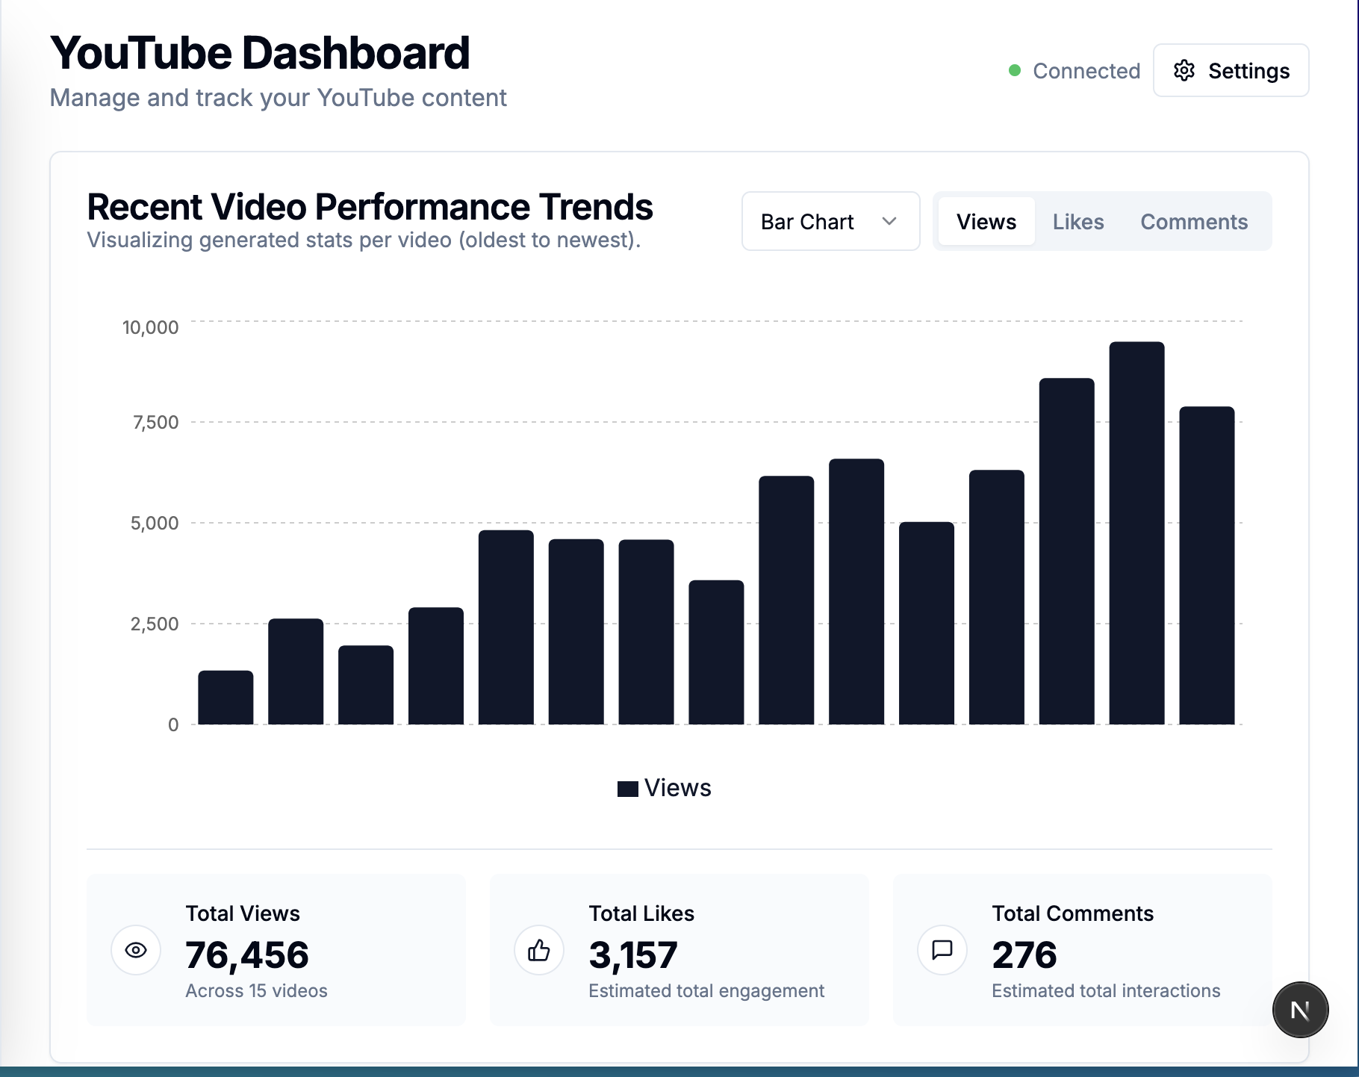Toggle the Views legend entry

coord(665,788)
